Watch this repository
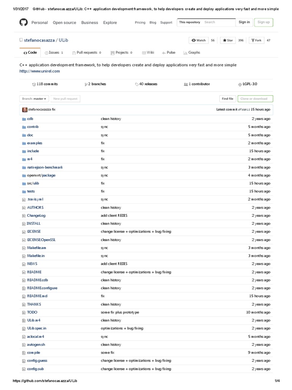Screen dimensions: 292x390 (199, 40)
